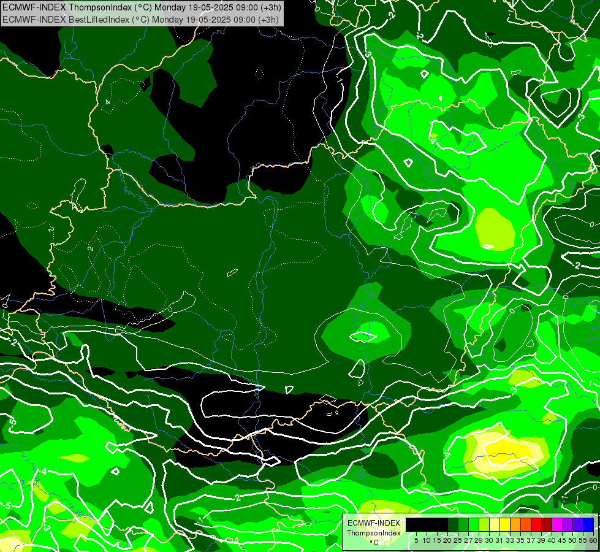Click the legend tick value 27
The height and width of the screenshot is (552, 600).
click(468, 540)
